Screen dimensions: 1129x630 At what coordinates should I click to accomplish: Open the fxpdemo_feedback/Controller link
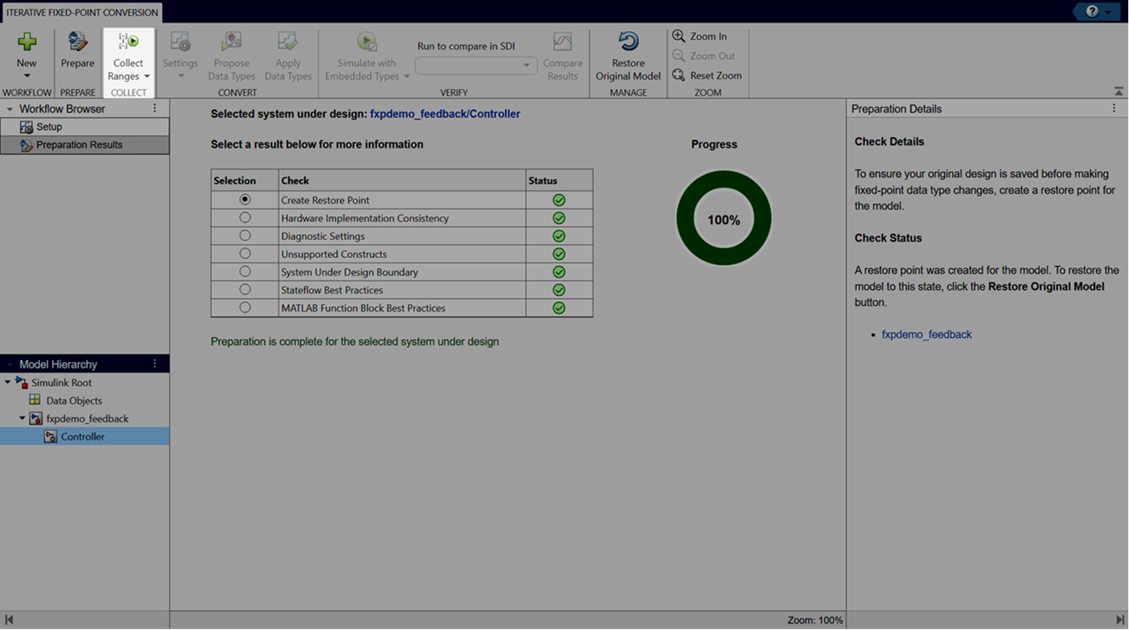[x=445, y=114]
